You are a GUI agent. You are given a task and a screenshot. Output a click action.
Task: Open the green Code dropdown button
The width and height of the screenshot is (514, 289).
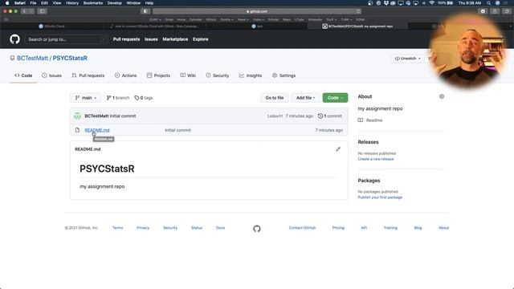pos(335,98)
